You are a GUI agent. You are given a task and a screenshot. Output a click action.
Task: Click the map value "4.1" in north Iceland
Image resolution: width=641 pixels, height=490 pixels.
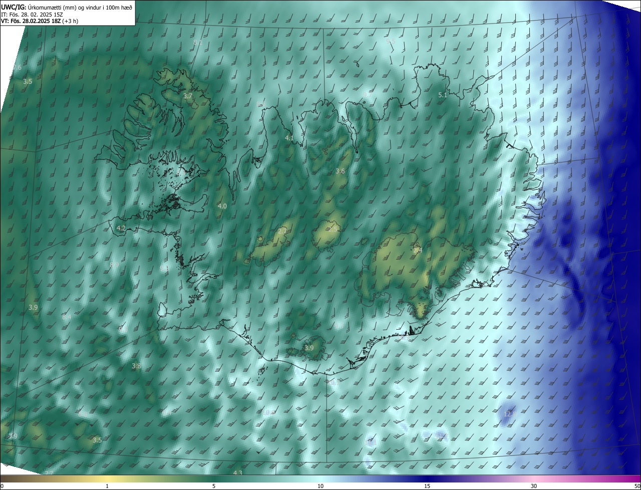coord(289,138)
